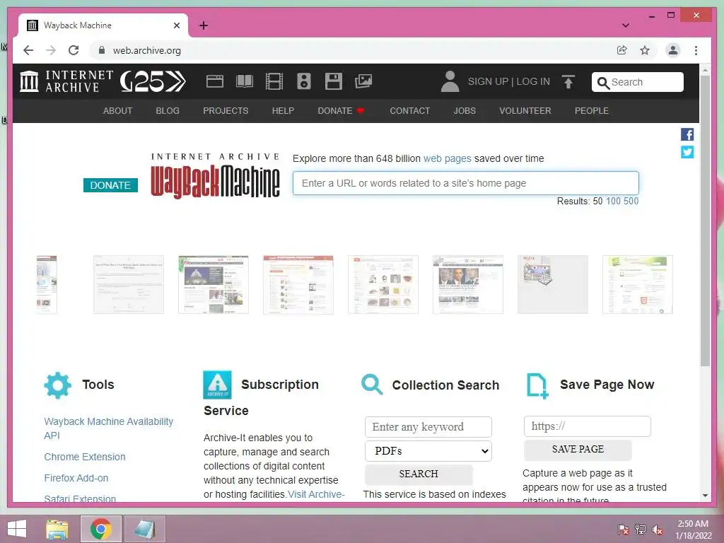724x543 pixels.
Task: Open the Chrome profile icon
Action: click(x=673, y=50)
